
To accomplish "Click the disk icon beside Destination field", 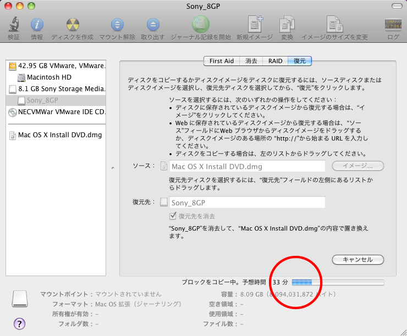I will pyautogui.click(x=164, y=202).
